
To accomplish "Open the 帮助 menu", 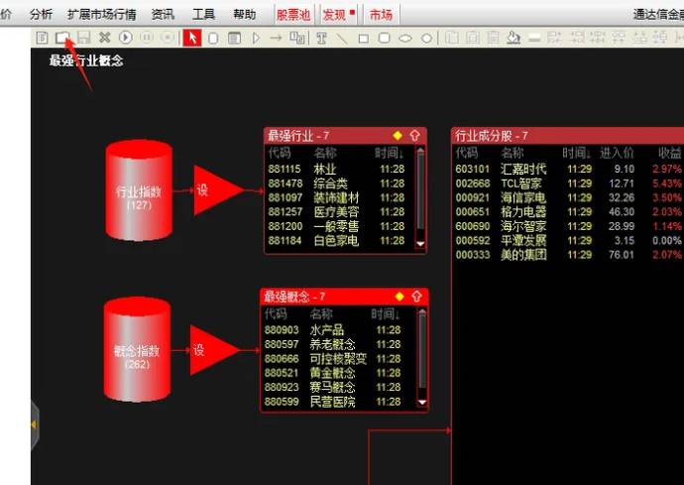I will 244,15.
